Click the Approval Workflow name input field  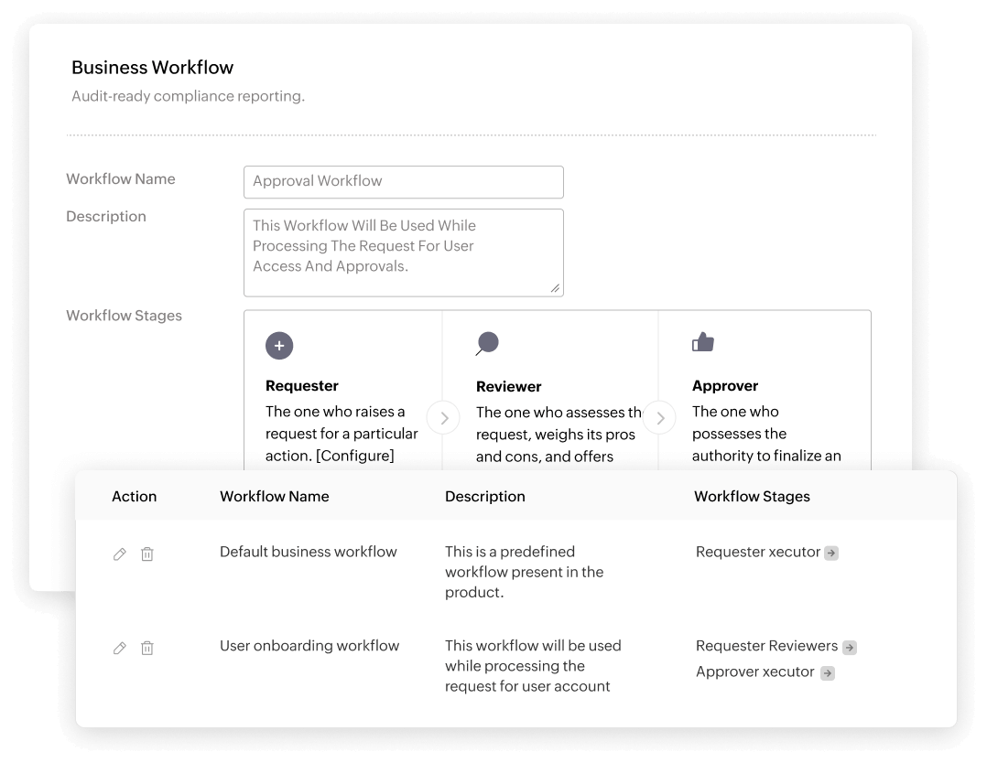point(403,181)
